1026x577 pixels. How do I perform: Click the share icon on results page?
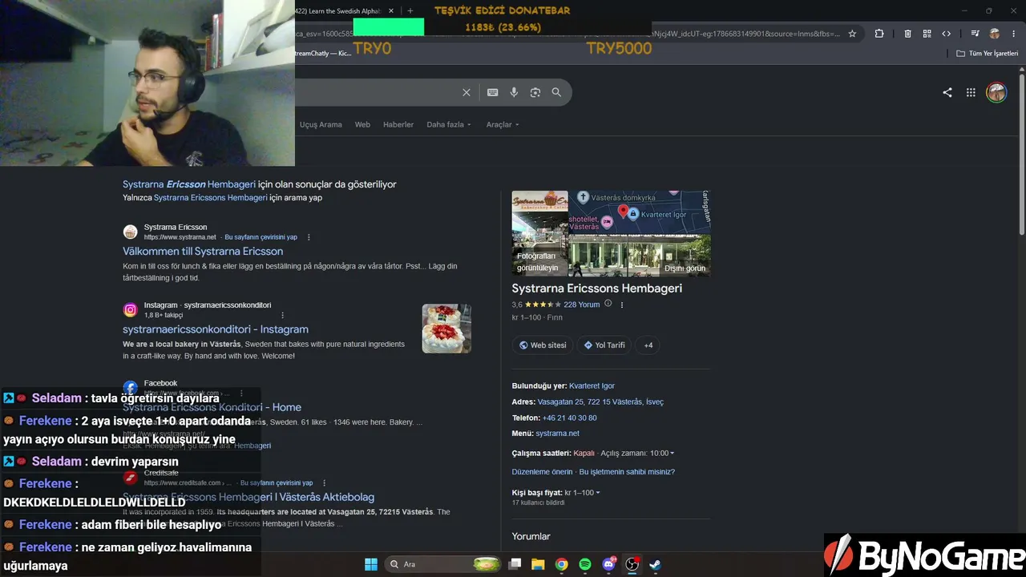947,92
